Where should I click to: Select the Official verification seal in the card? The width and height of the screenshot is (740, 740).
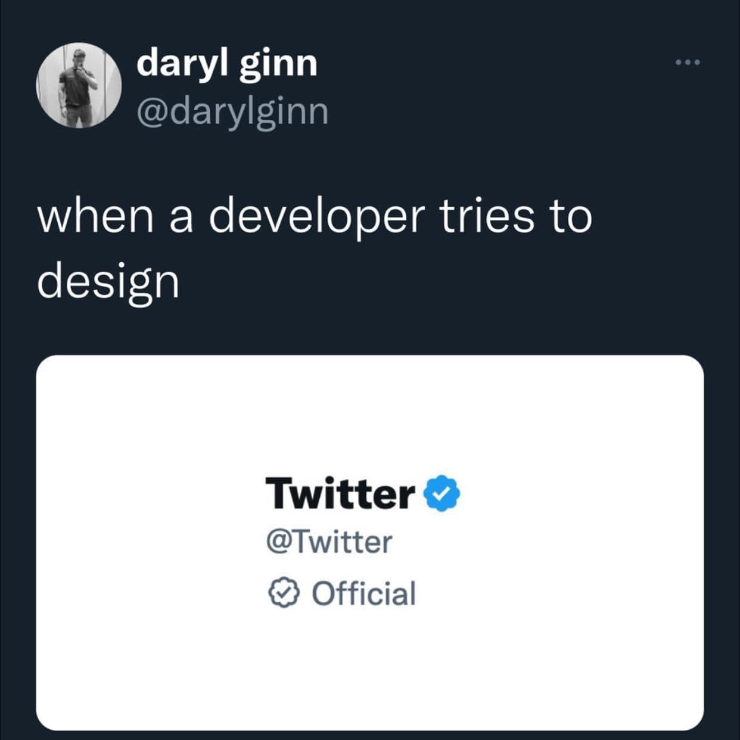tap(284, 593)
